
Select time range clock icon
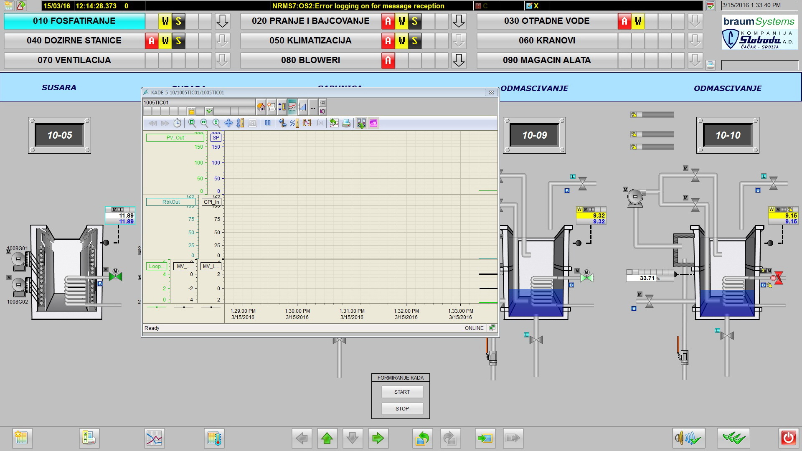point(178,123)
